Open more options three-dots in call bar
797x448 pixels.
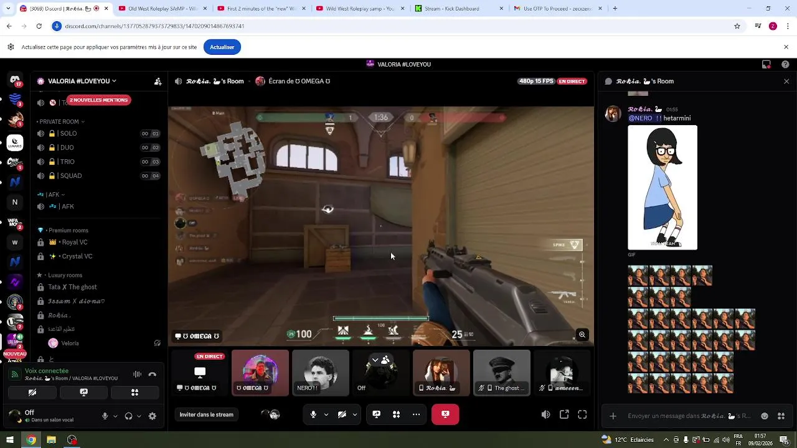click(x=416, y=414)
